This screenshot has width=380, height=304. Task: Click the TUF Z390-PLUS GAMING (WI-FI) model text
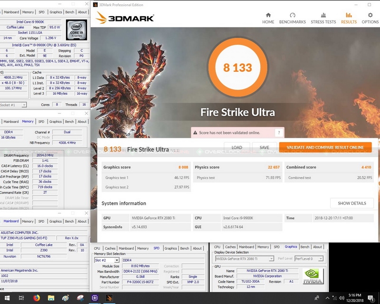pyautogui.click(x=24, y=238)
